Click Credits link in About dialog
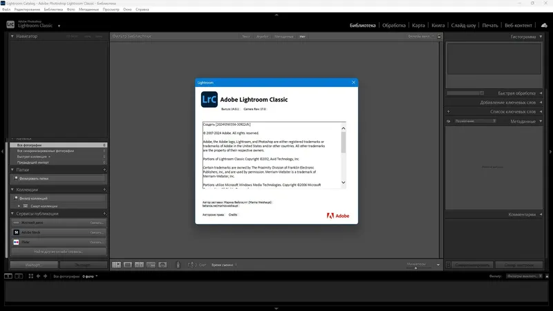Screen dimensions: 553x311 233,215
